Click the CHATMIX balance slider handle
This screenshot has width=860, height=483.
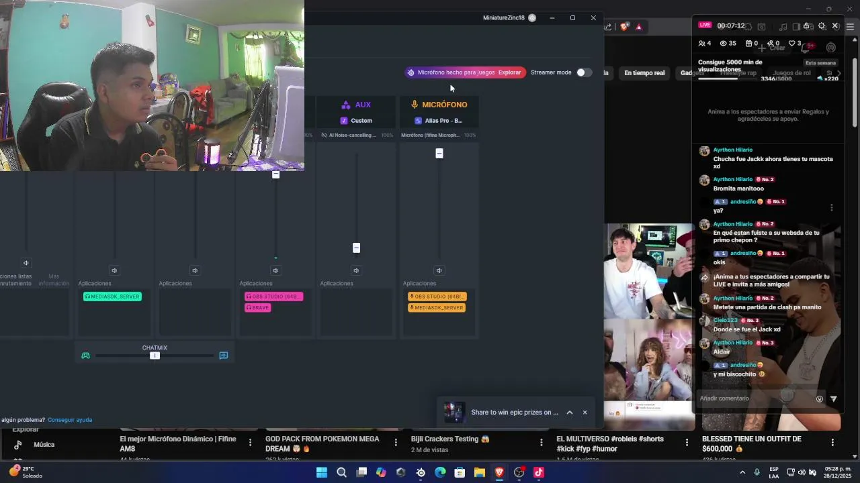tap(155, 356)
